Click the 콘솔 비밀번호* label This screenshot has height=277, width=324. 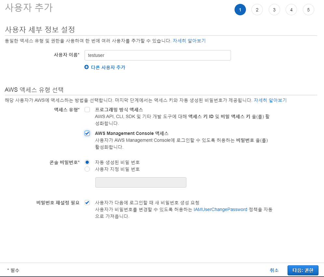[x=64, y=162]
